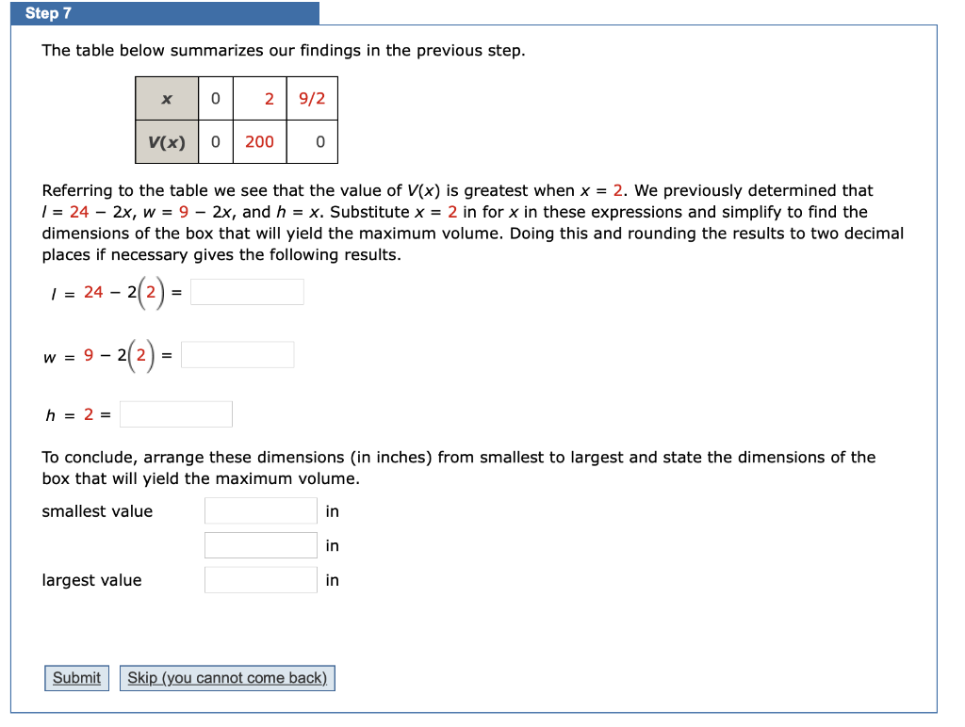Click the Step 7 header bar

(160, 12)
